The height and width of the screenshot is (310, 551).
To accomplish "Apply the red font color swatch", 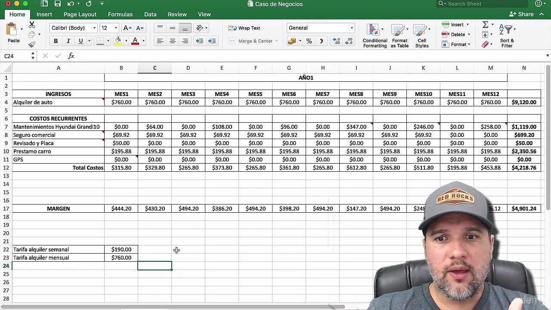I will pyautogui.click(x=135, y=41).
